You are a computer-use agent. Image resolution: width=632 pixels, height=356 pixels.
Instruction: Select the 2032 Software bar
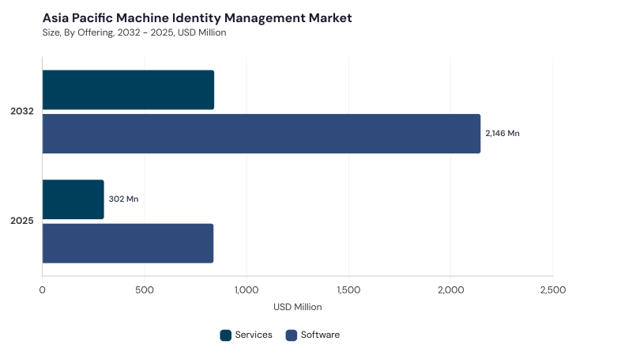tap(261, 134)
